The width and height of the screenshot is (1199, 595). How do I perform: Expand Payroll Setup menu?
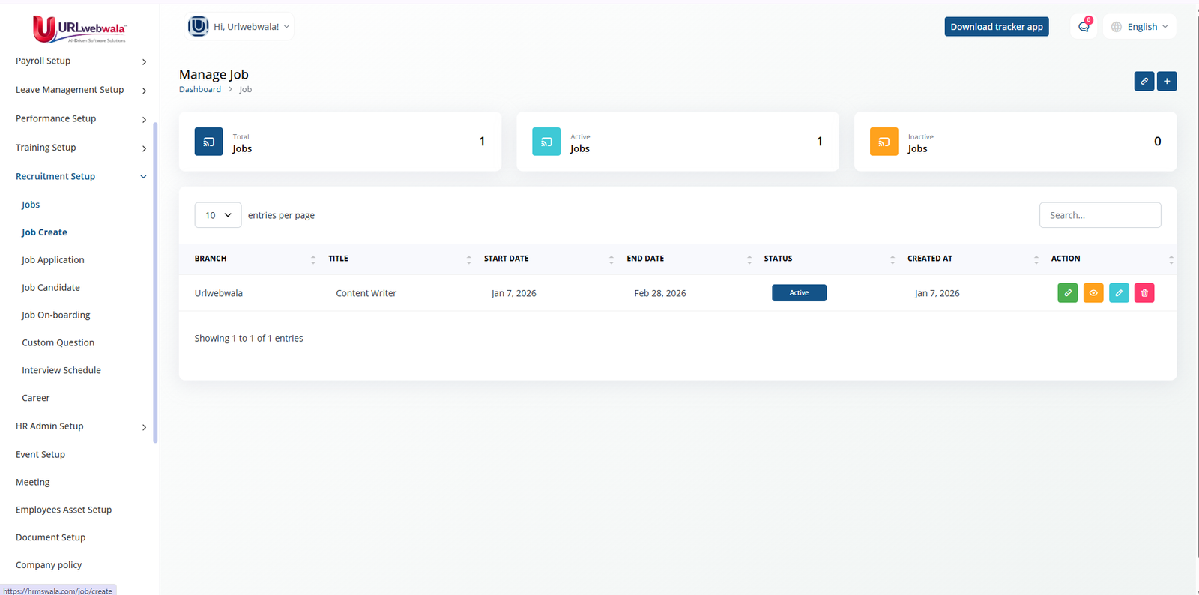coord(80,61)
